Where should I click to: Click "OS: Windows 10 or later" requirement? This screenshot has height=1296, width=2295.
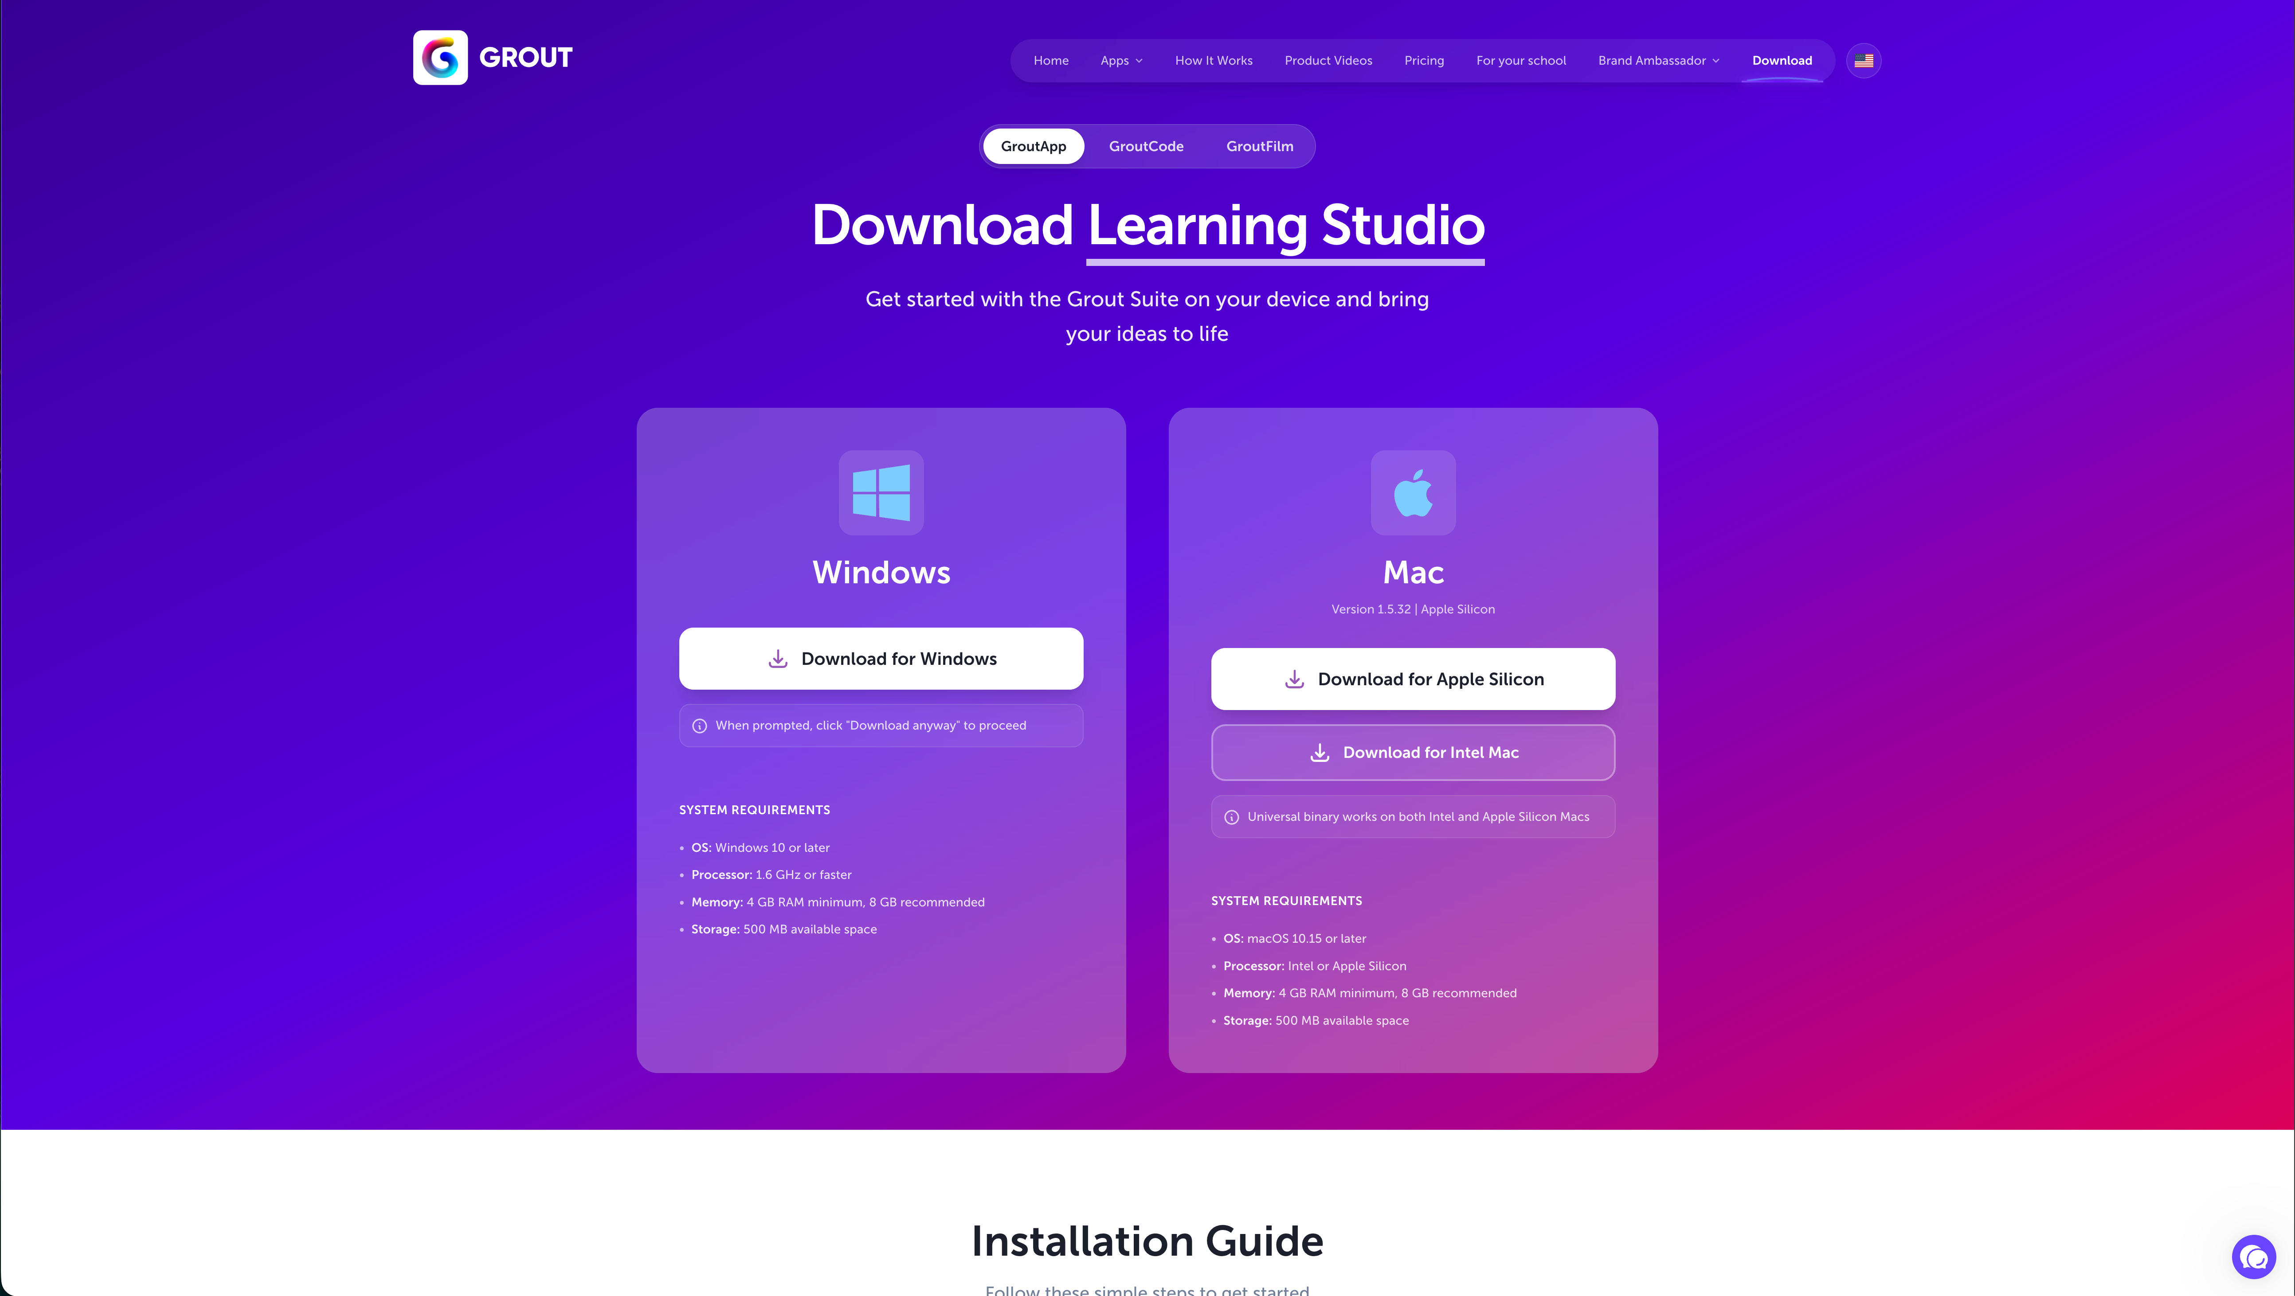click(x=760, y=848)
